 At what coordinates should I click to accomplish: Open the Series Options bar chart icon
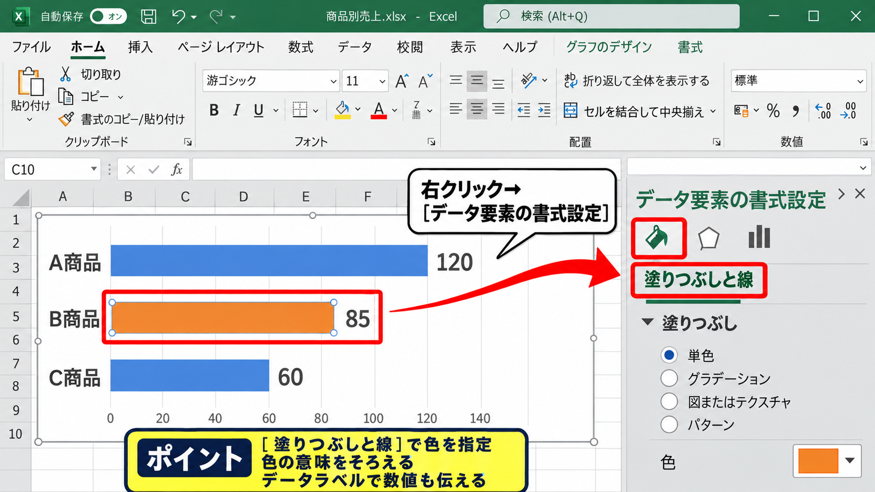[759, 237]
